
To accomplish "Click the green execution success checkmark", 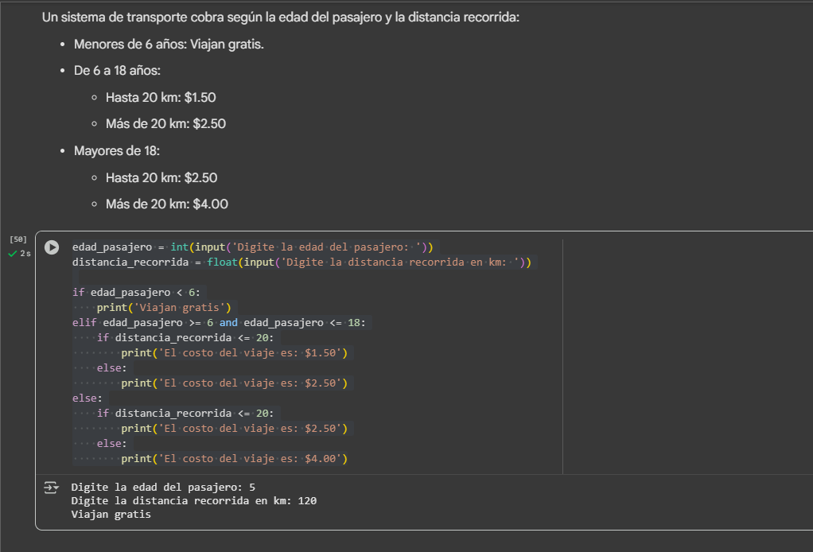I will (12, 254).
